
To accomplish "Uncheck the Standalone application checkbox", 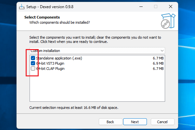I will 33,58.
